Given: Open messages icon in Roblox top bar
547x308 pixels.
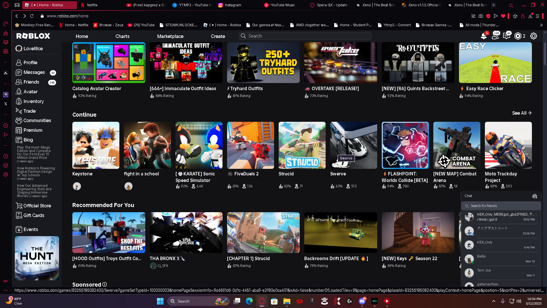Looking at the screenshot, I should 507,36.
